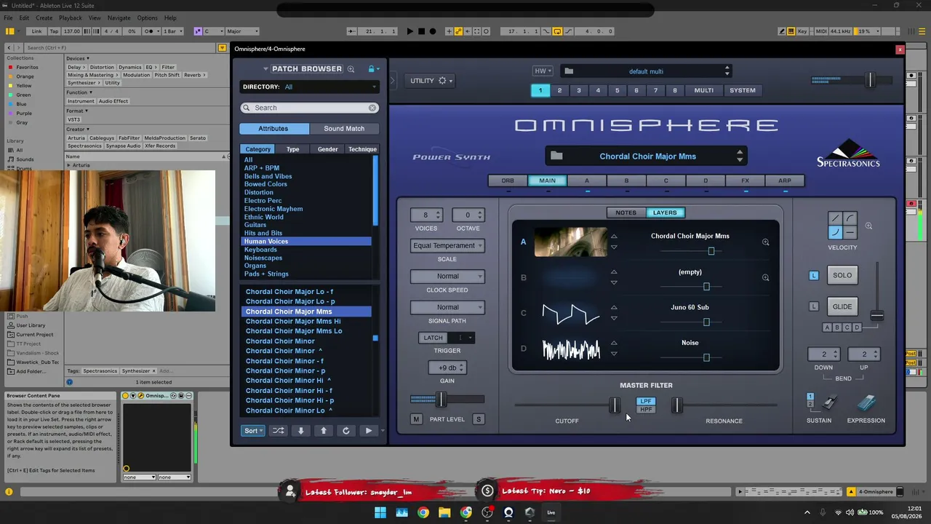This screenshot has height=524, width=931.
Task: Open the HW dropdown
Action: tap(543, 71)
